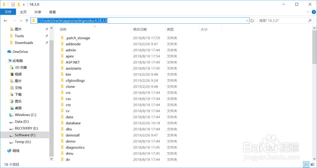Click the dmu folder name
317x168 pixels.
click(69, 153)
